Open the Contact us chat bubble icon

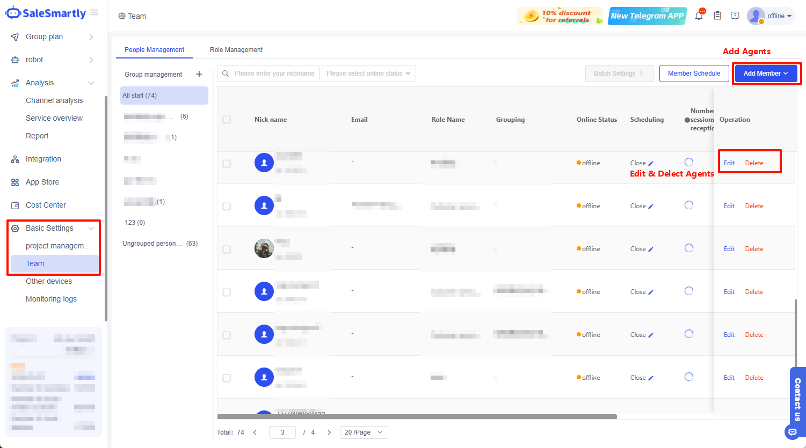(x=792, y=432)
